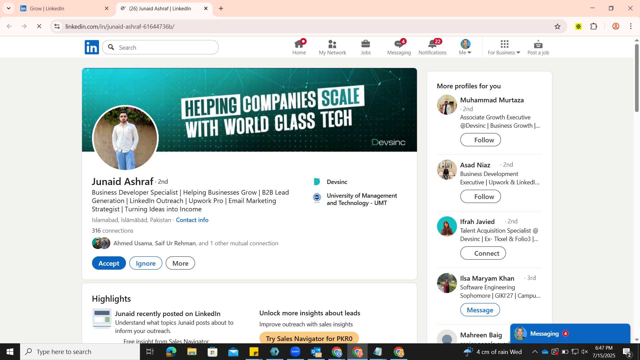Connect with Ifrah Javied

coord(483,253)
